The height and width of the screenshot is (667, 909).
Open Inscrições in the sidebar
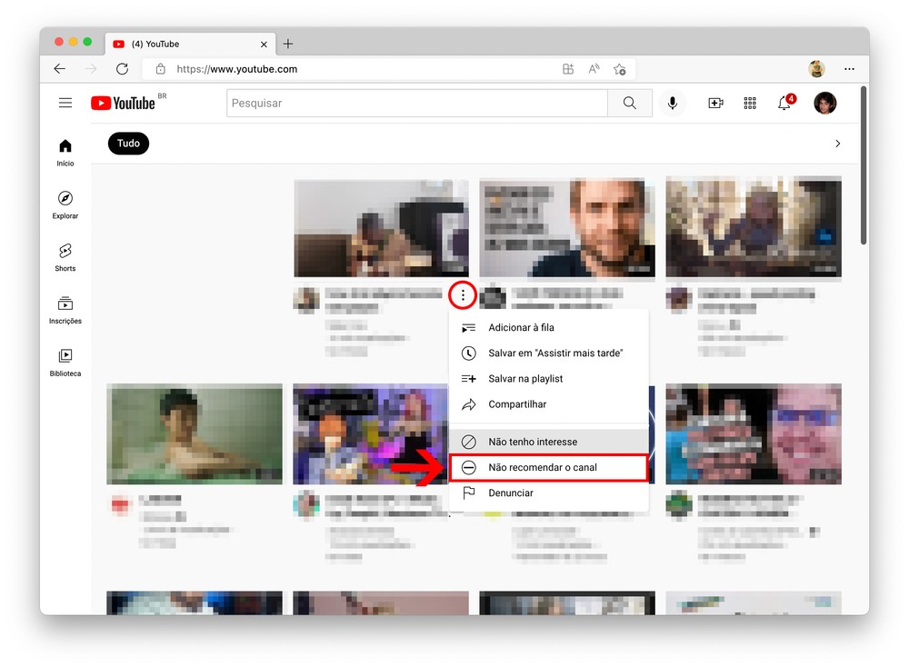[x=65, y=310]
